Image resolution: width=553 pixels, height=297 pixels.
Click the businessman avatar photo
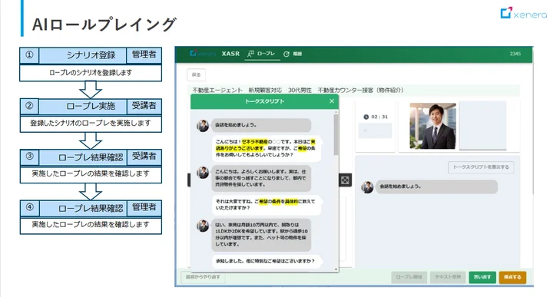pyautogui.click(x=432, y=126)
